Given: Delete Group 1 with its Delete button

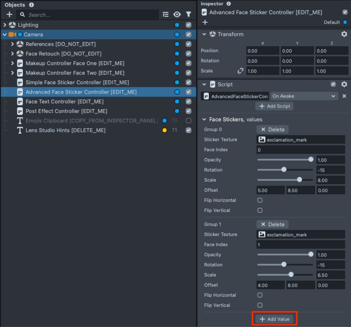Looking at the screenshot, I should click(272, 224).
